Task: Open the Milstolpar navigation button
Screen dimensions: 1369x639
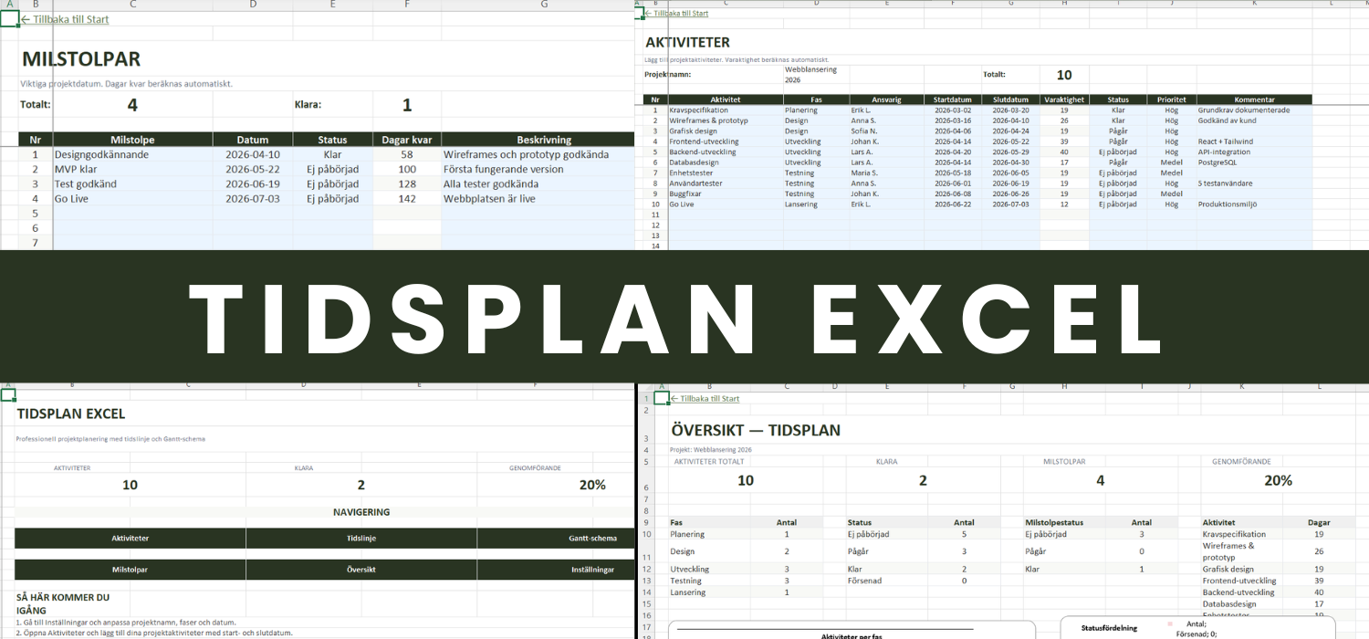Action: [130, 570]
